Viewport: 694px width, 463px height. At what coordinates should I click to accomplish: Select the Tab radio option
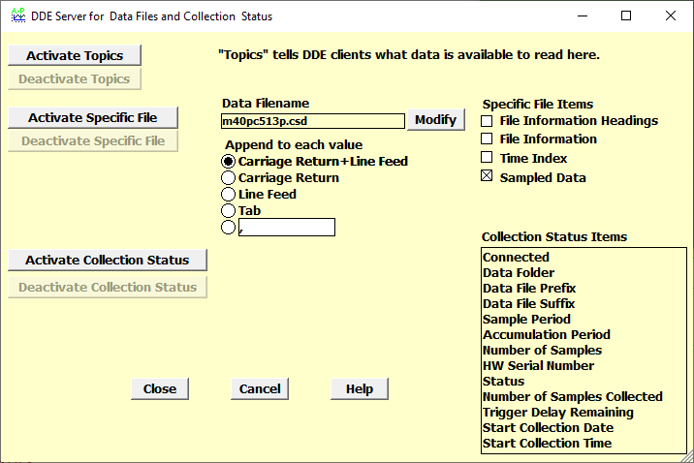coord(229,210)
